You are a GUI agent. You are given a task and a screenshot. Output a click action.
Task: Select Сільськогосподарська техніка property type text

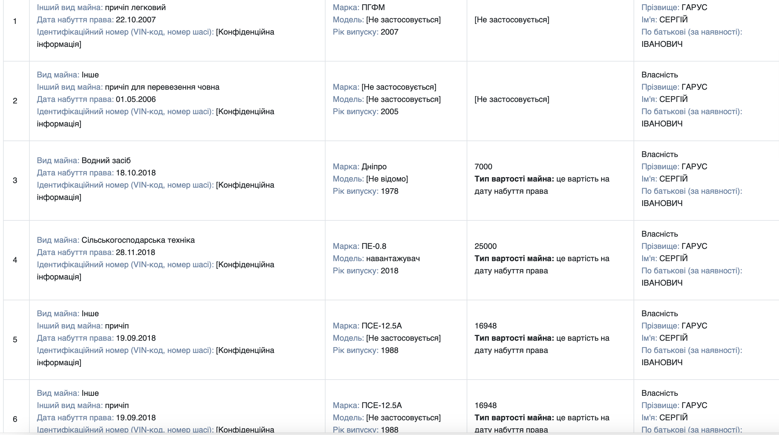(138, 240)
